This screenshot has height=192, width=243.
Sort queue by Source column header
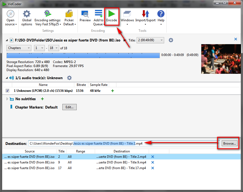[x=30, y=151]
